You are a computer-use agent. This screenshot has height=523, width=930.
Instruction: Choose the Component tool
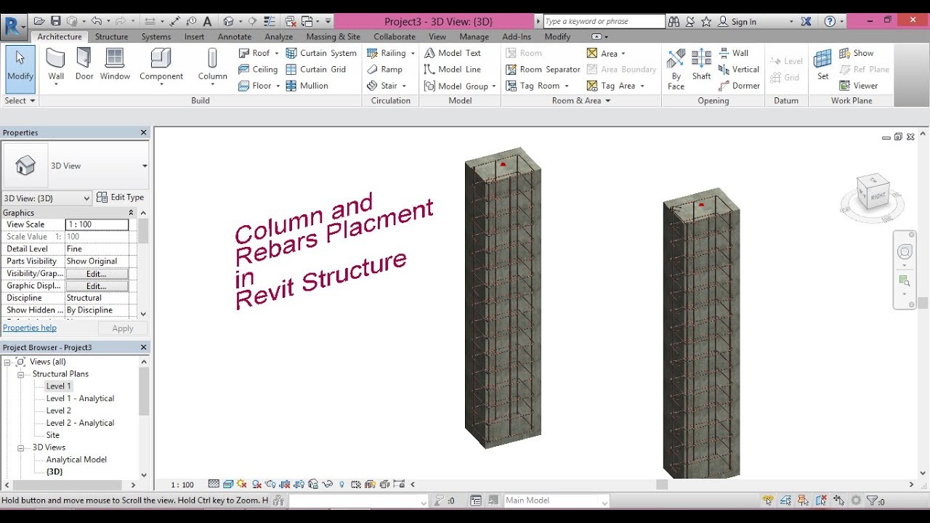(161, 66)
